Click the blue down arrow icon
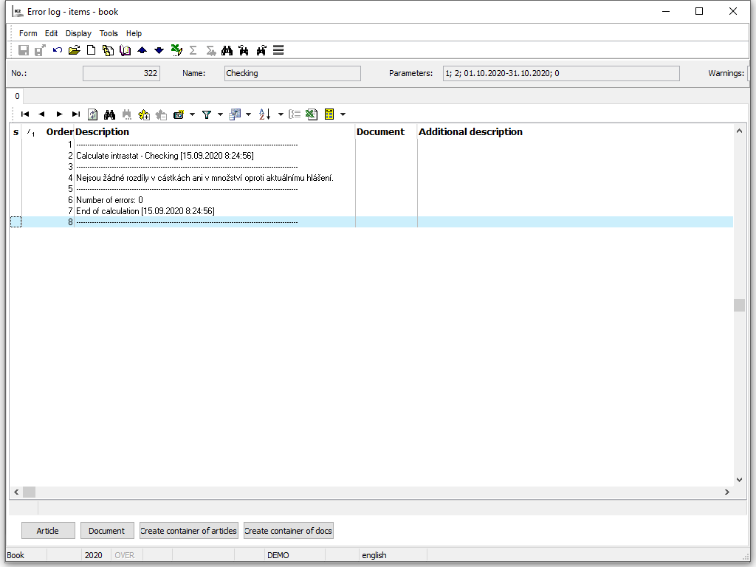 (159, 50)
